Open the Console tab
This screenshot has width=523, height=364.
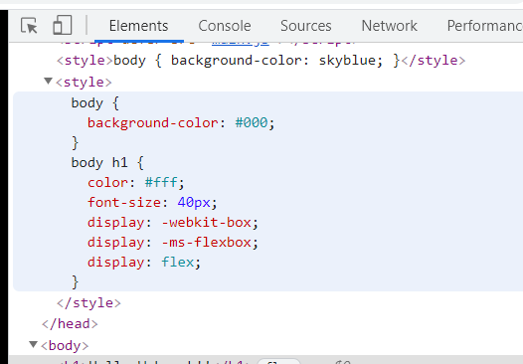click(225, 26)
